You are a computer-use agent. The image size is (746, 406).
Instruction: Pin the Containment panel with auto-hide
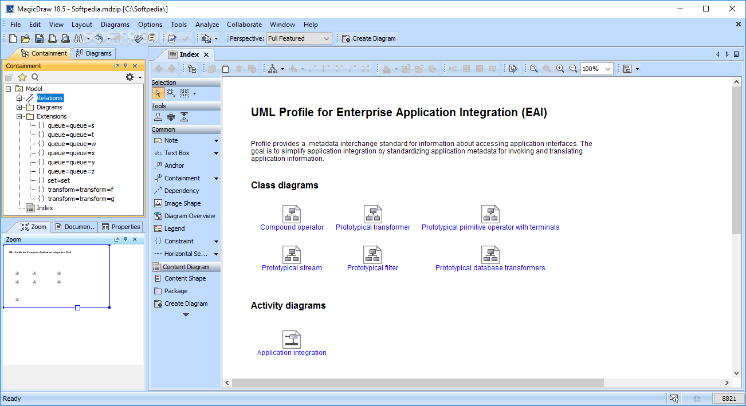[x=125, y=66]
